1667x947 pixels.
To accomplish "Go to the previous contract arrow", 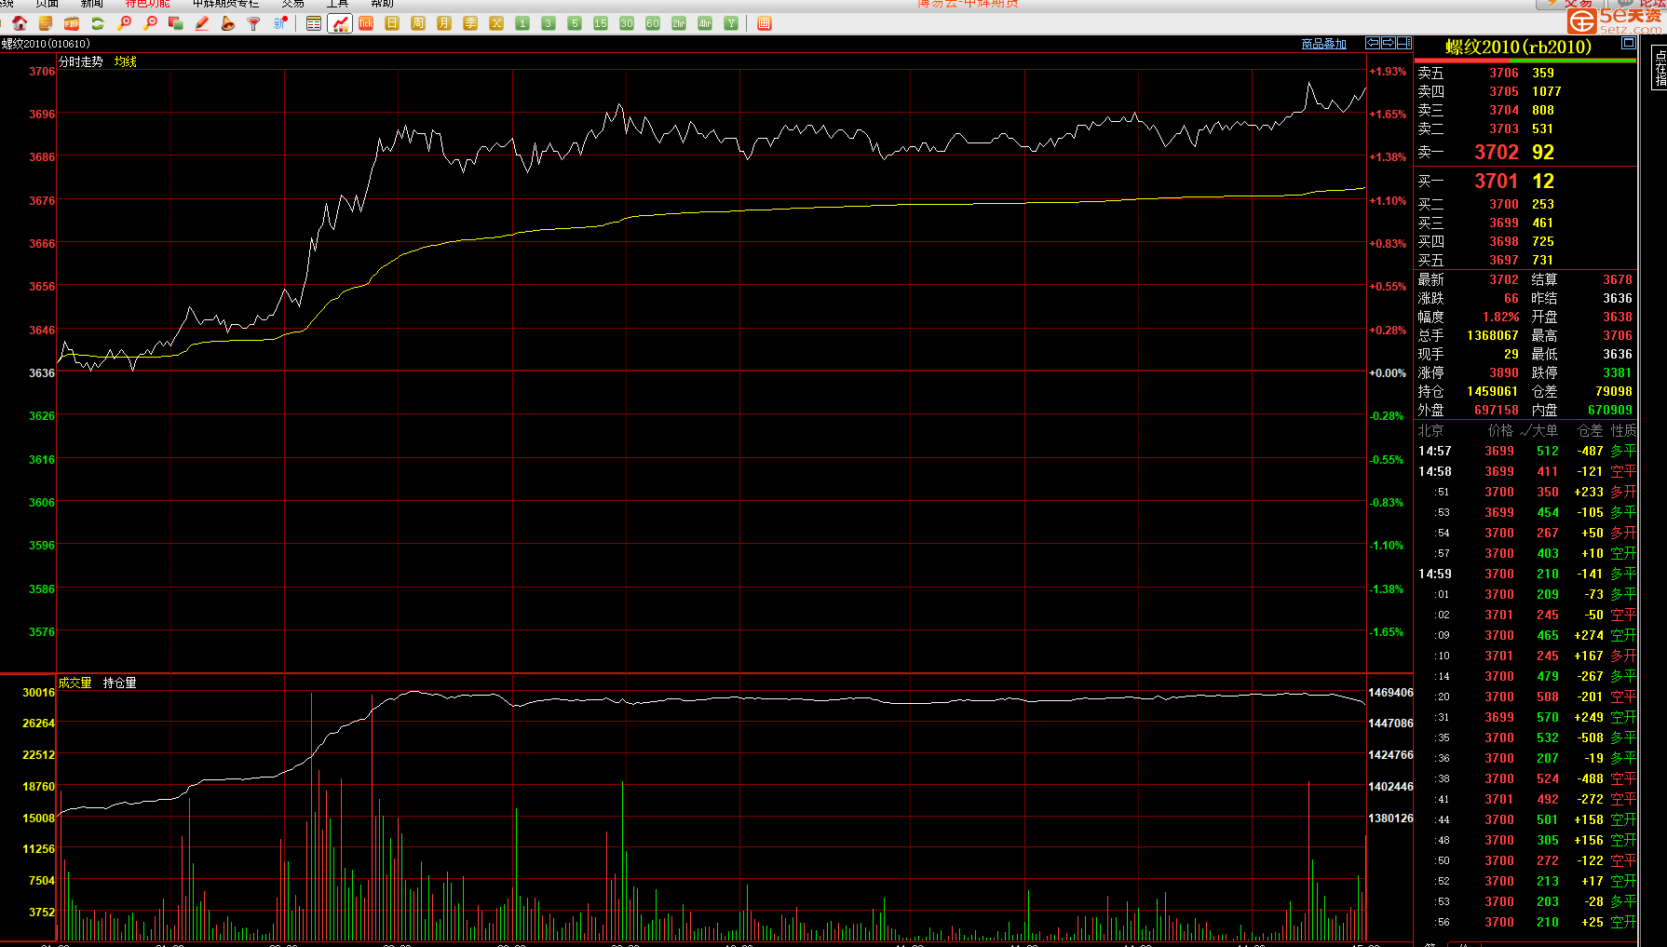I will pyautogui.click(x=1373, y=43).
